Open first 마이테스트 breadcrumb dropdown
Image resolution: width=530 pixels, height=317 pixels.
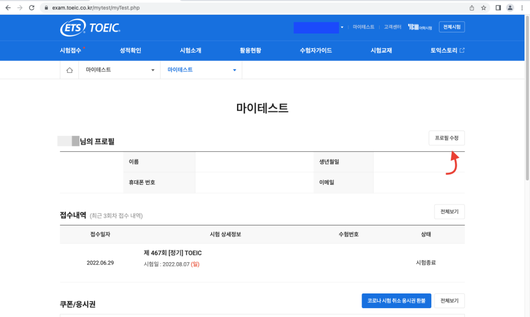click(x=120, y=70)
